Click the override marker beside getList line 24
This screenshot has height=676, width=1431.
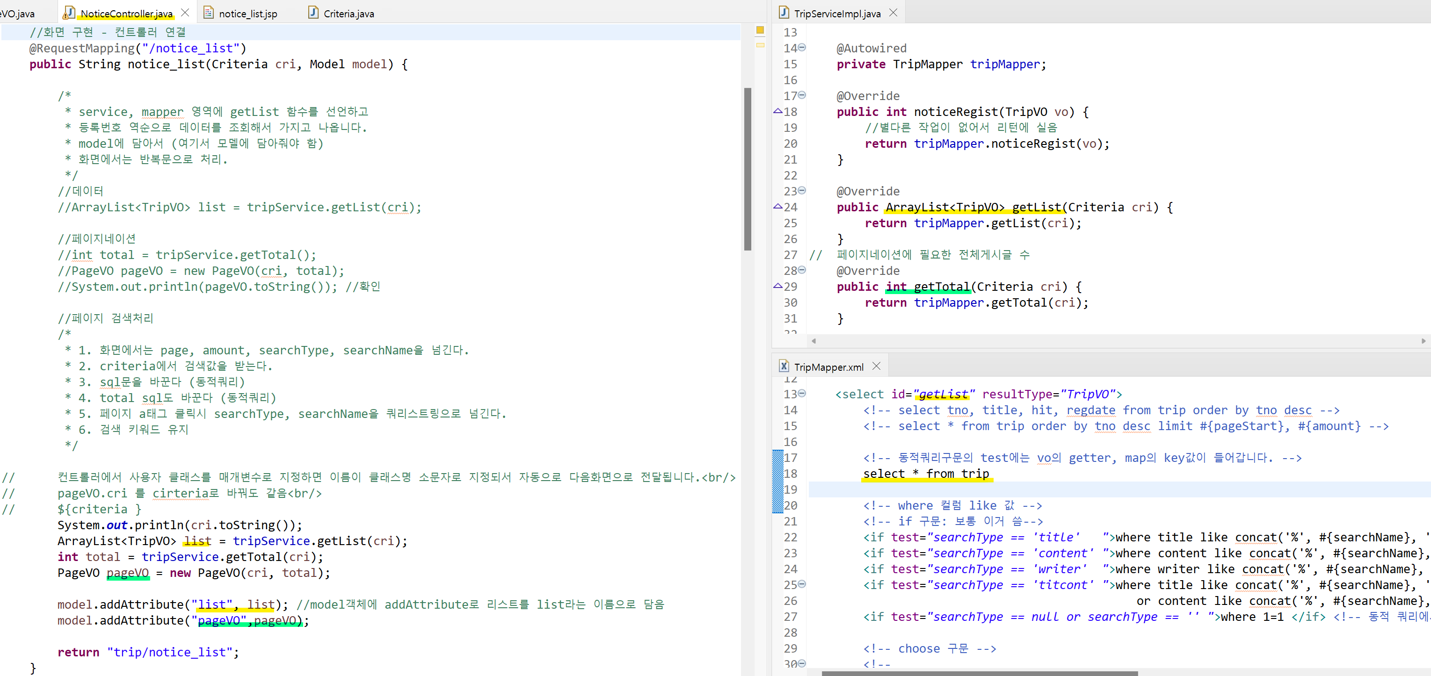click(x=777, y=207)
